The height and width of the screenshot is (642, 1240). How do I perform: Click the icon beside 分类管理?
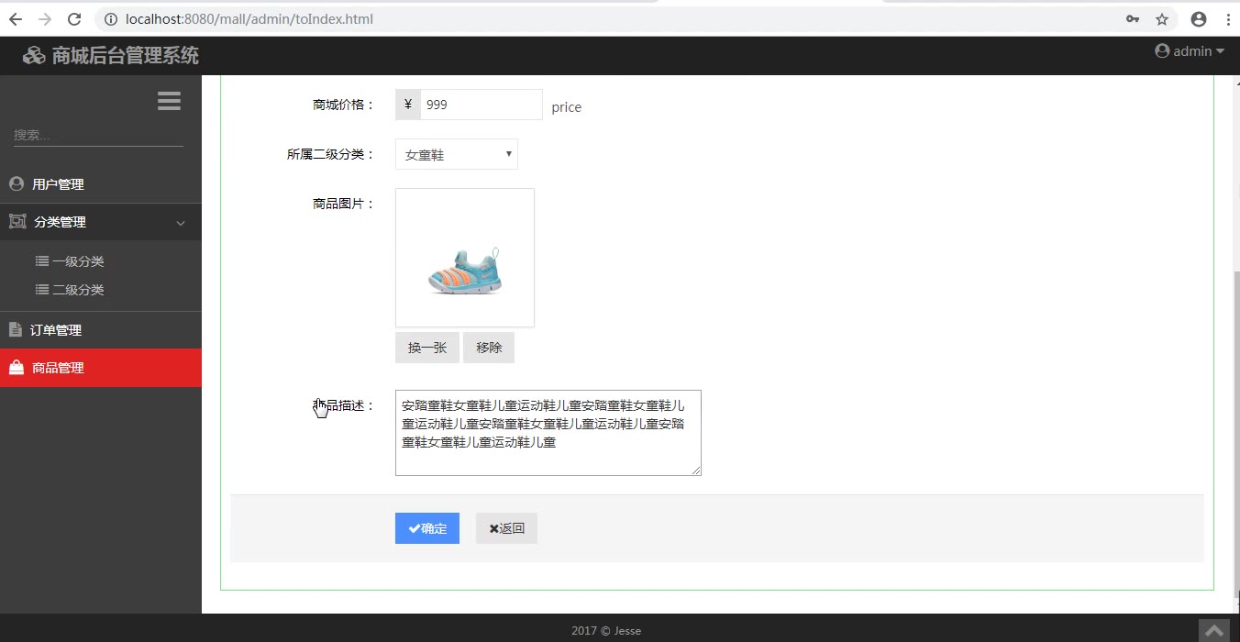(17, 221)
